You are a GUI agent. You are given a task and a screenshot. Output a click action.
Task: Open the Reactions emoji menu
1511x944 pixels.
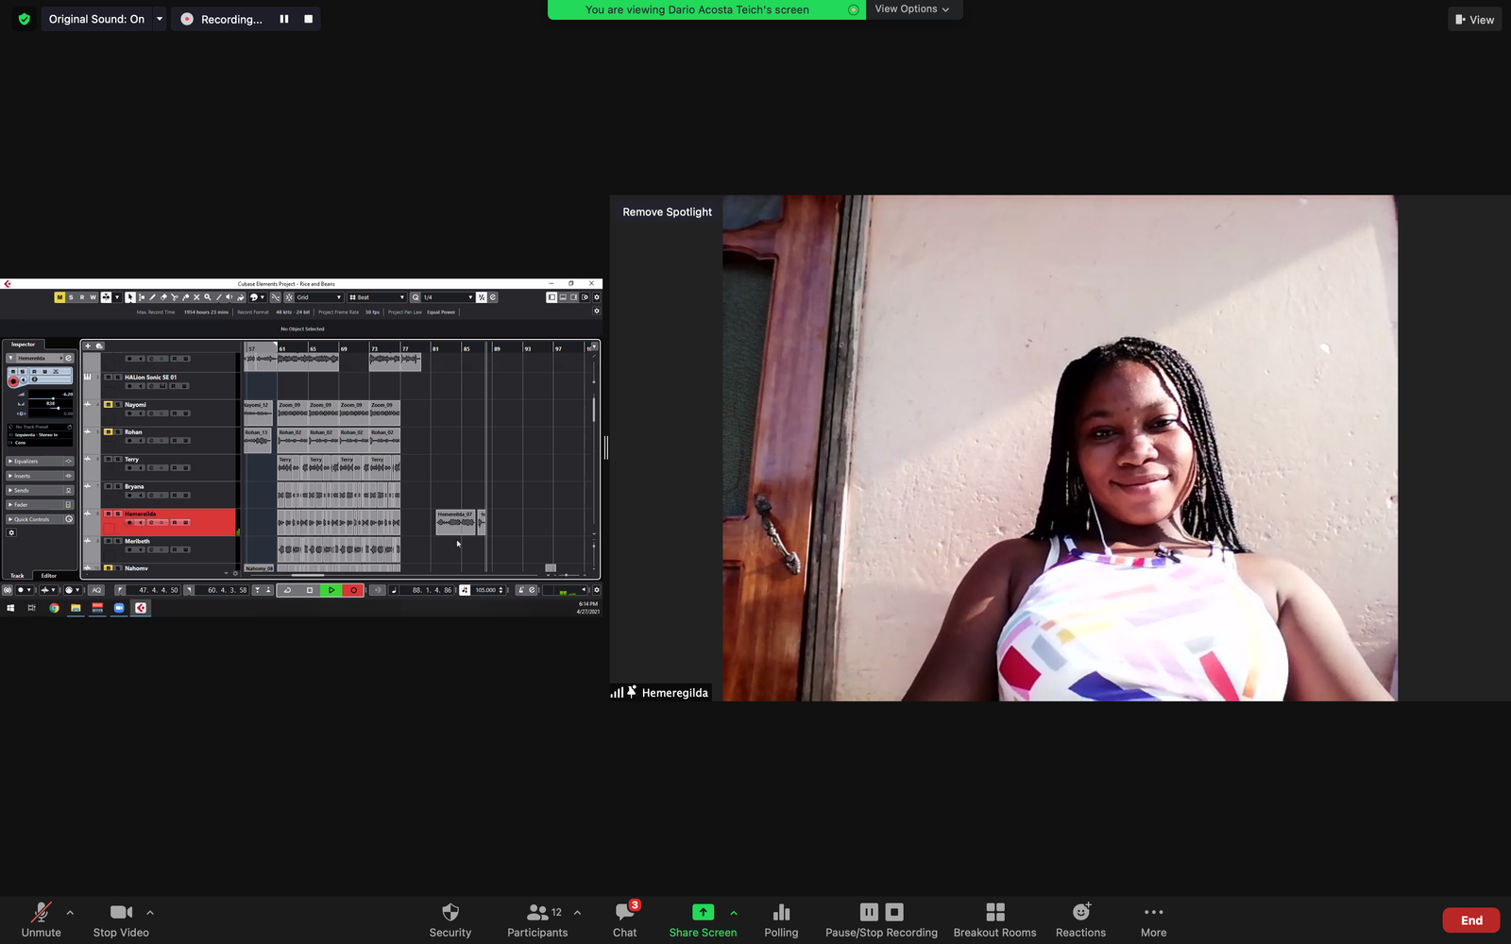coord(1080,912)
